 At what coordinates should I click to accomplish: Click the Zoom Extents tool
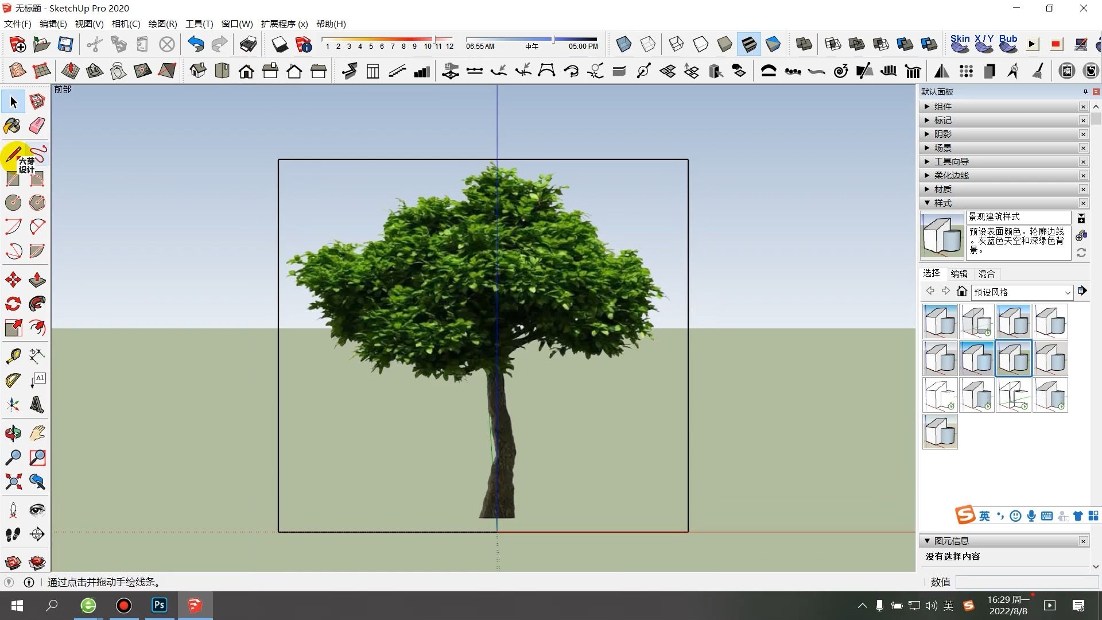13,481
